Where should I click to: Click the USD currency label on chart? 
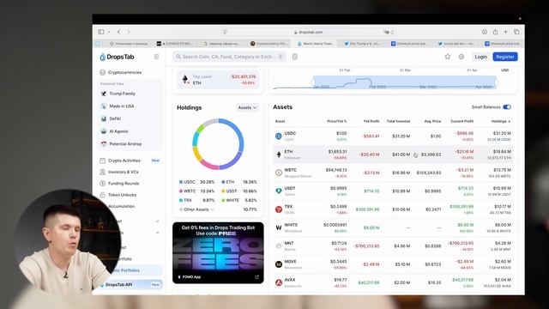click(504, 70)
